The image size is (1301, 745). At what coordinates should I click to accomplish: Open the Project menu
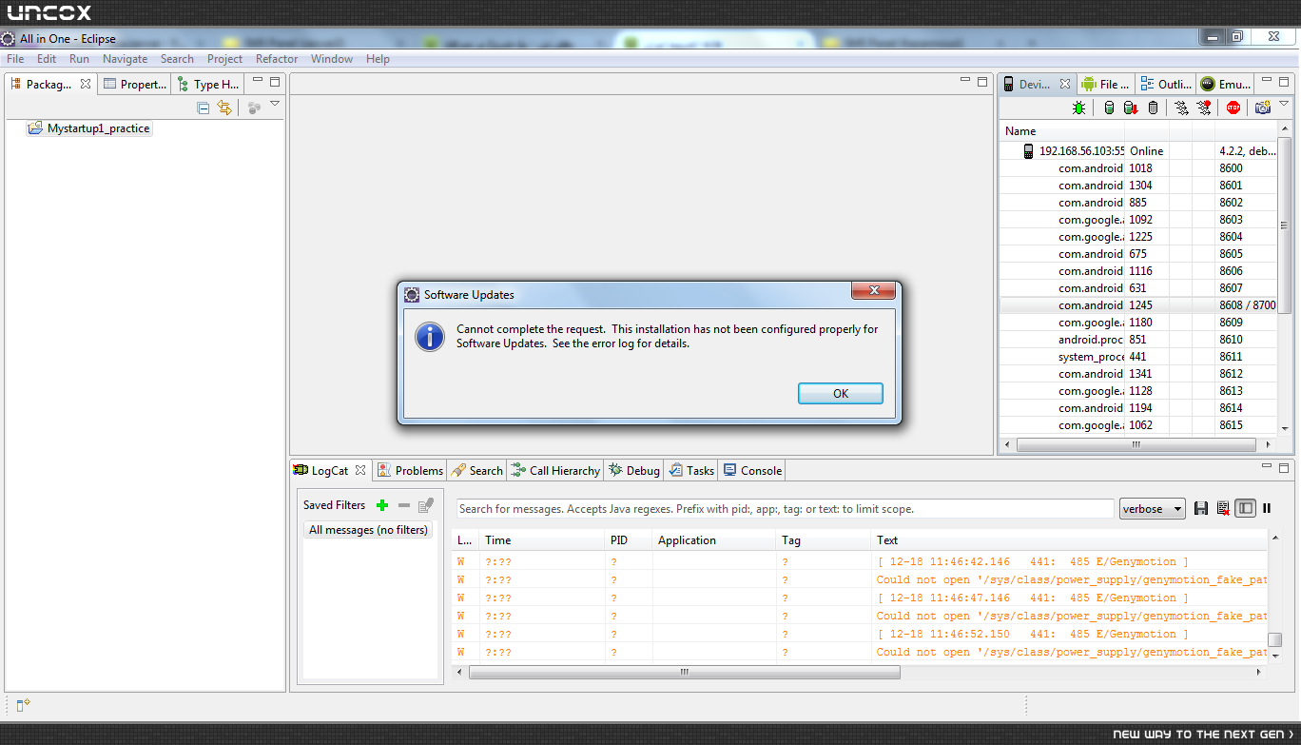225,59
